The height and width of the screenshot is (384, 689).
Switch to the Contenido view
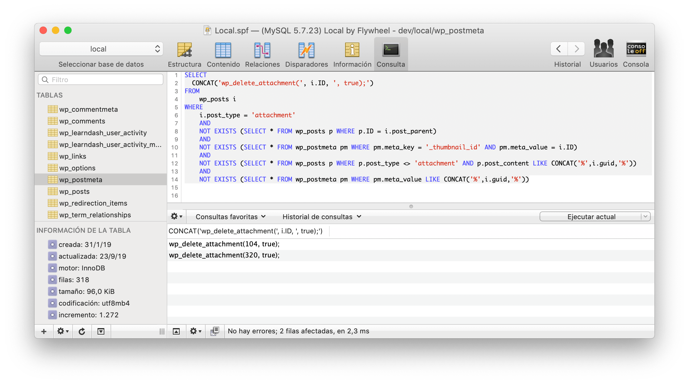223,50
